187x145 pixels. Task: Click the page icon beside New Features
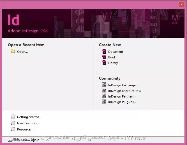(13, 123)
